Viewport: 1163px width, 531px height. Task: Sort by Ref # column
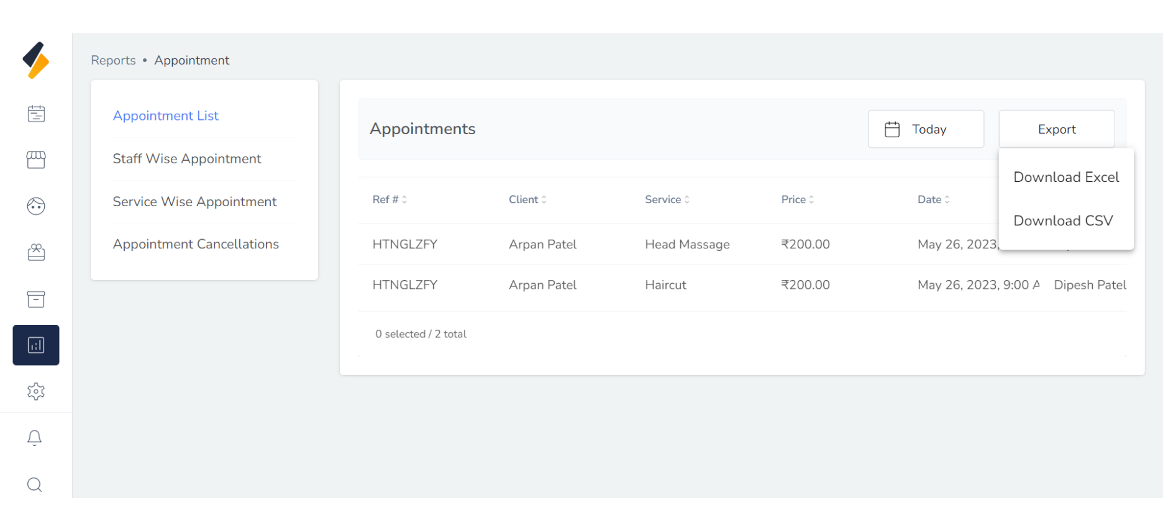tap(390, 199)
